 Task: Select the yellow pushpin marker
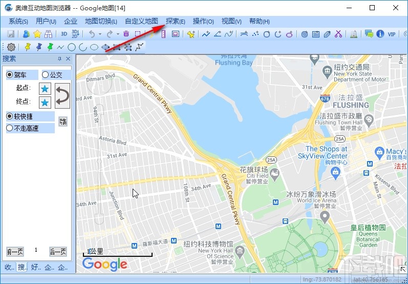click(27, 47)
